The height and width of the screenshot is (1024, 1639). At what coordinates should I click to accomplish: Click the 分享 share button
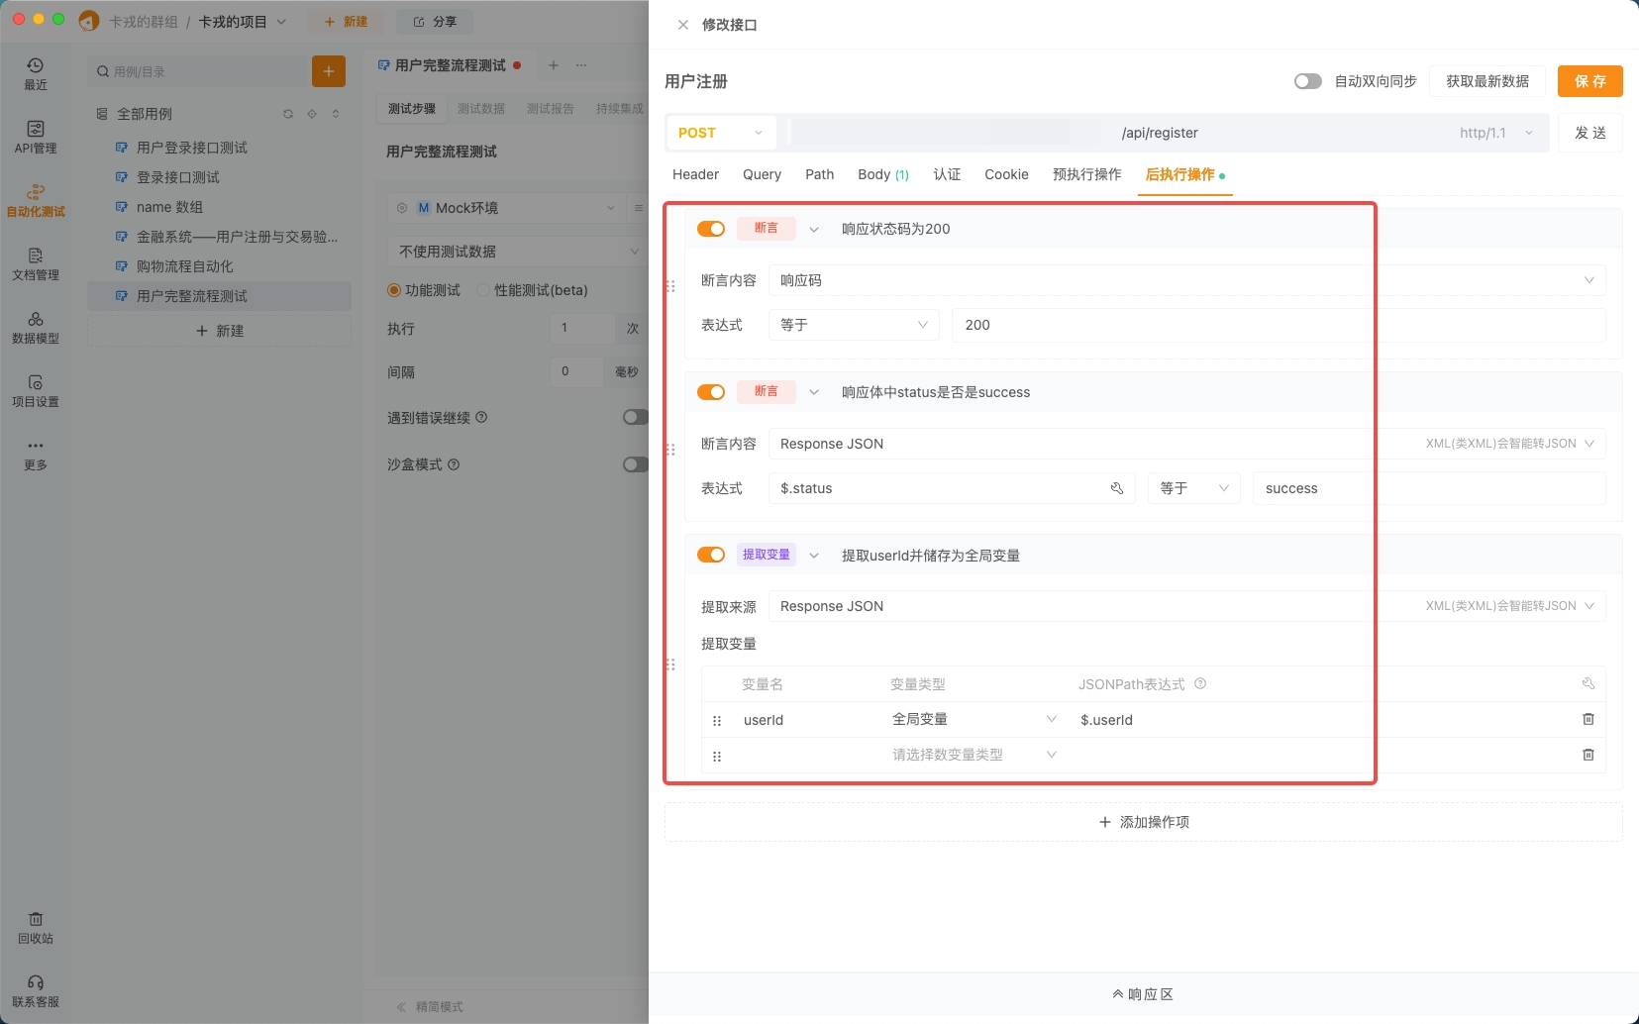pyautogui.click(x=434, y=21)
